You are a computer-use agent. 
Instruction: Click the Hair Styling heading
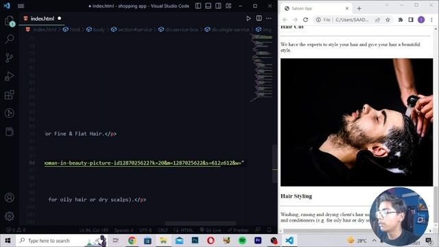(296, 196)
